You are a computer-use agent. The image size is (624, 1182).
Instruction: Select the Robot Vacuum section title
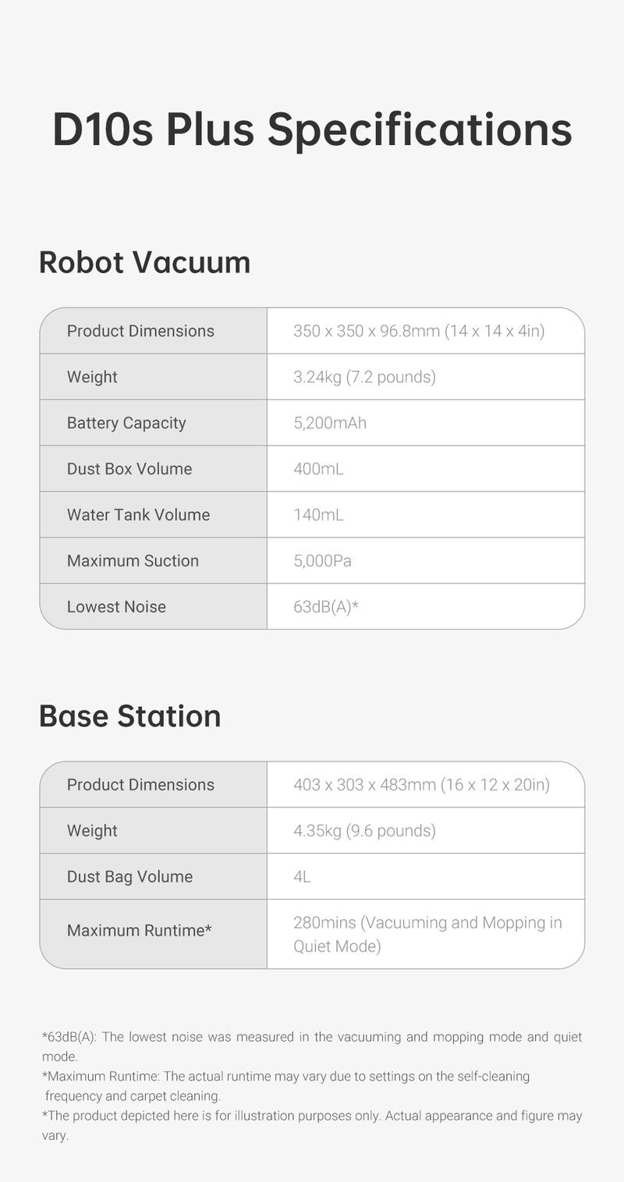pos(145,262)
